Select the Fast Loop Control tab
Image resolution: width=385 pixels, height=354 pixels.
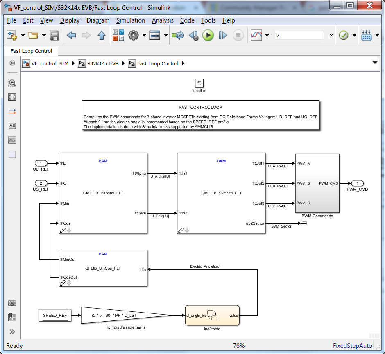click(31, 51)
